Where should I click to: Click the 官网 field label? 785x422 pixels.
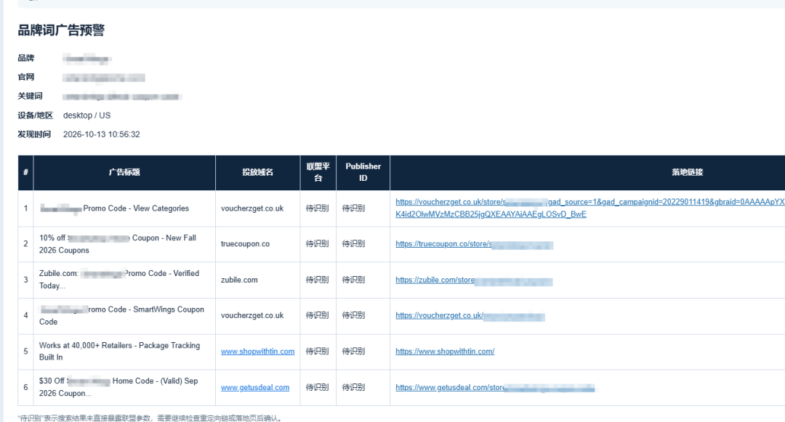click(26, 77)
